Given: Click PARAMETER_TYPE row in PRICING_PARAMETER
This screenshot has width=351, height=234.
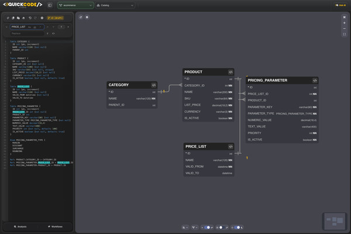Looking at the screenshot, I should tap(282, 113).
